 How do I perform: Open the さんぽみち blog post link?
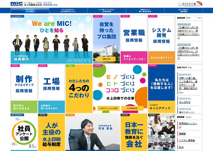tap(185, 102)
